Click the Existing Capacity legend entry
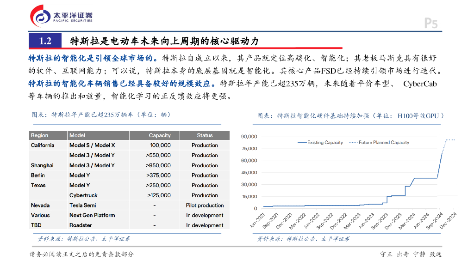The image size is (474, 266). 325,143
